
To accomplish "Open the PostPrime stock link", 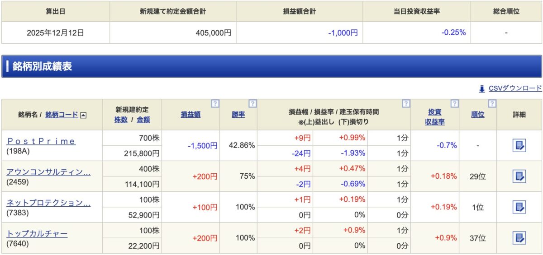I will (x=41, y=141).
